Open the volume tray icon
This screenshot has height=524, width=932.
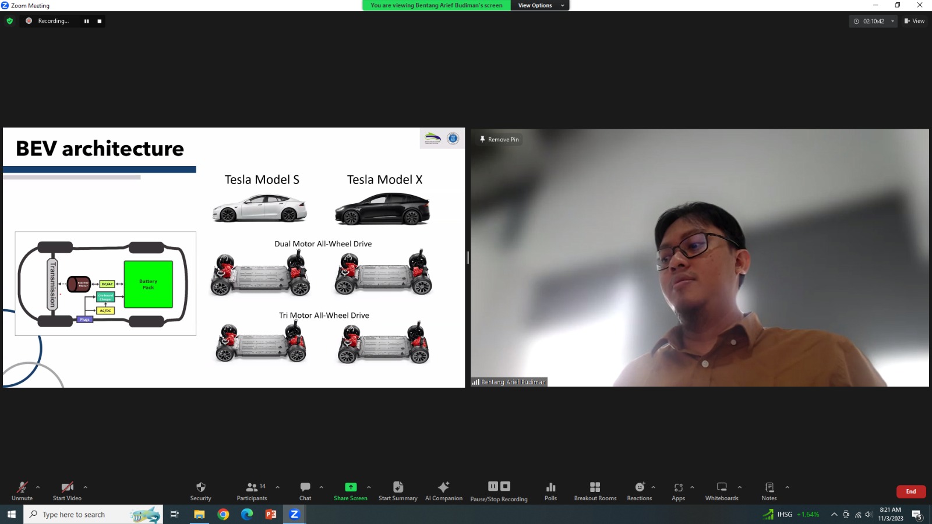tap(869, 514)
